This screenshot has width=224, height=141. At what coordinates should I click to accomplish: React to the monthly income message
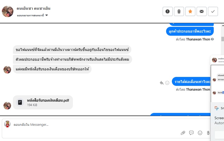tap(167, 83)
